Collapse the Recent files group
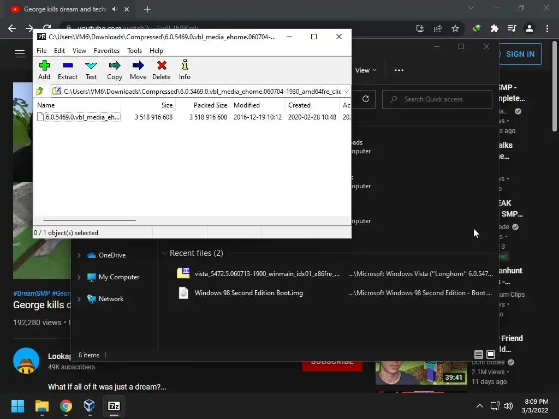Screen dimensions: 559x419 pos(164,253)
